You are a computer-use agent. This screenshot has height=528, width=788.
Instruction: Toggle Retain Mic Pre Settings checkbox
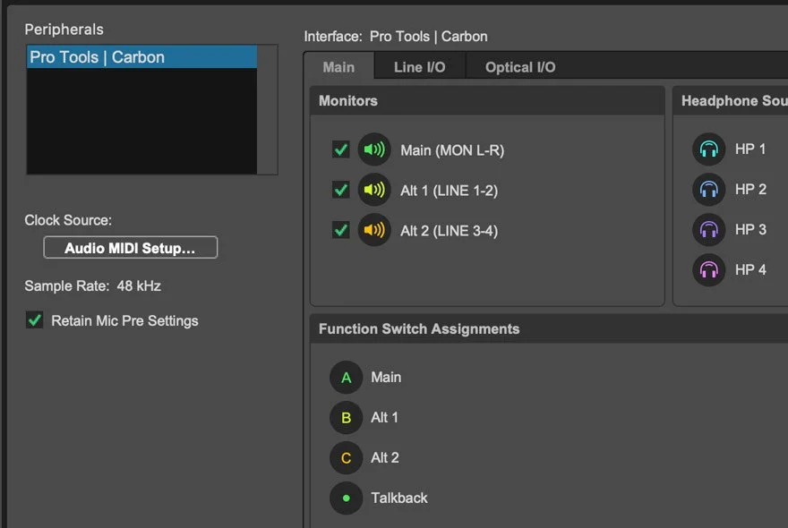(x=35, y=320)
